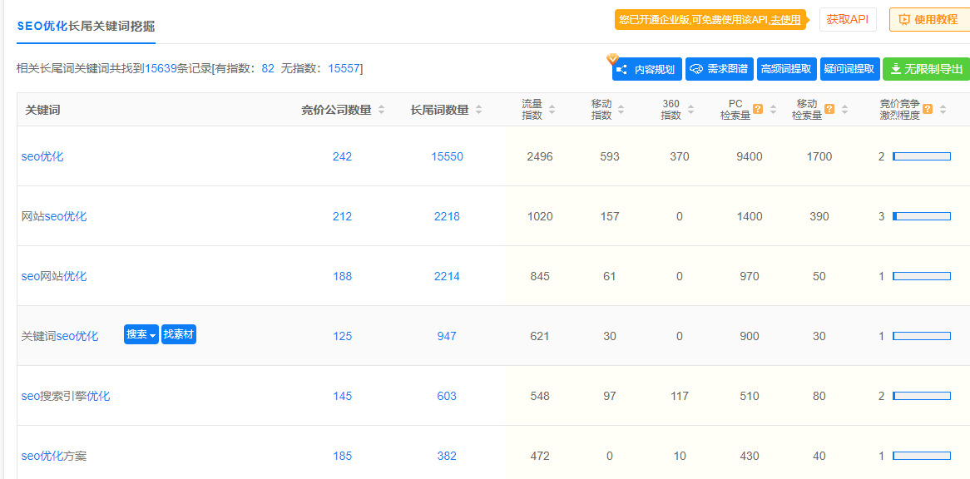Click the 找素材 button for 关键词seo优化

(179, 334)
